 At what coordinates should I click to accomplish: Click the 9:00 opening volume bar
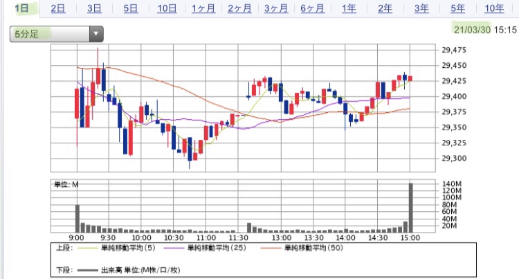pos(78,219)
